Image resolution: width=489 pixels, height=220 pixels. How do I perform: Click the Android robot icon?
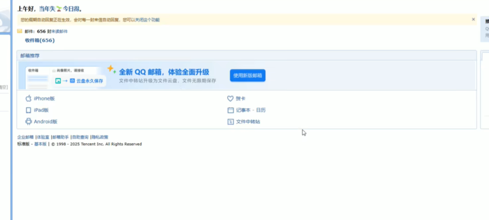tap(28, 122)
